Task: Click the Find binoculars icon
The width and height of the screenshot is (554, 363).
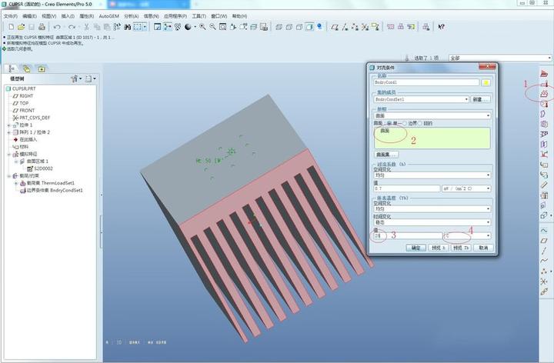Action: pyautogui.click(x=128, y=27)
